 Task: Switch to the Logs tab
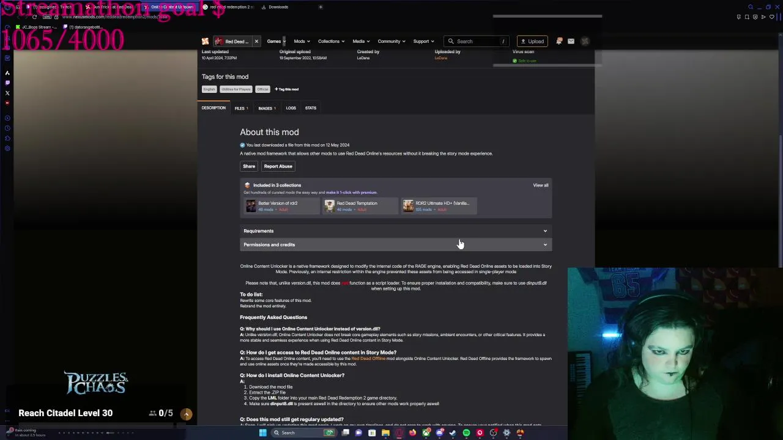pyautogui.click(x=291, y=108)
